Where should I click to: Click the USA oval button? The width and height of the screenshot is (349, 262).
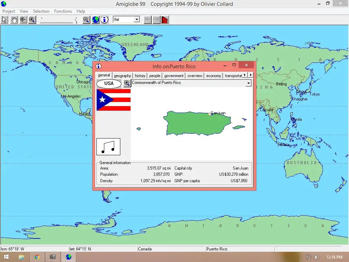click(x=109, y=84)
